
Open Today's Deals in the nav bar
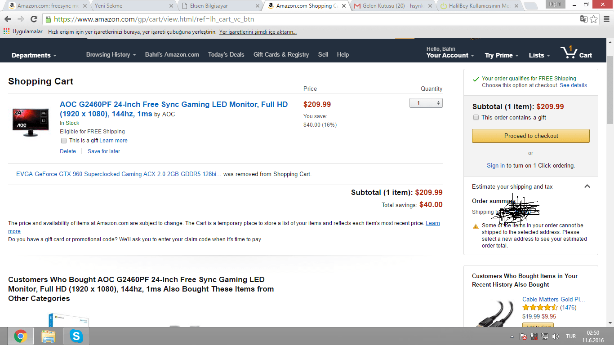point(226,54)
